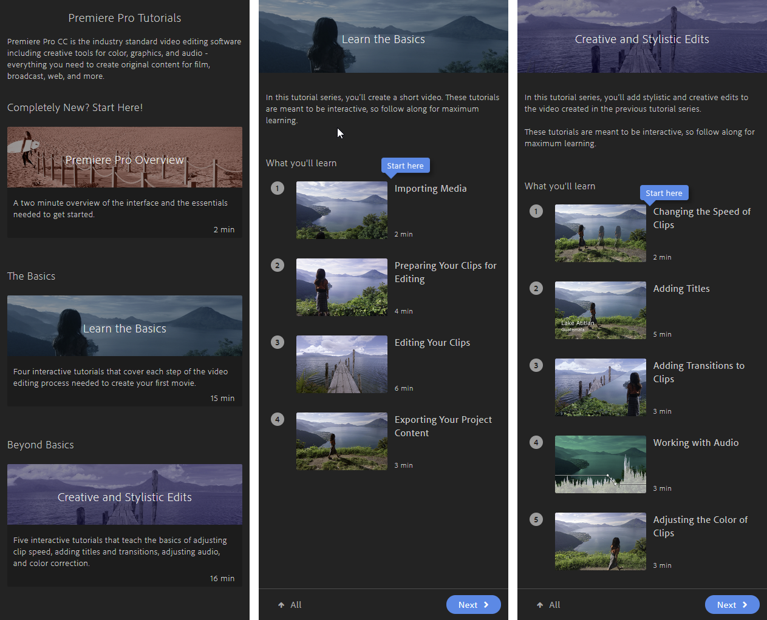Click the Importing Media thumbnail
Viewport: 767px width, 620px height.
tap(342, 210)
